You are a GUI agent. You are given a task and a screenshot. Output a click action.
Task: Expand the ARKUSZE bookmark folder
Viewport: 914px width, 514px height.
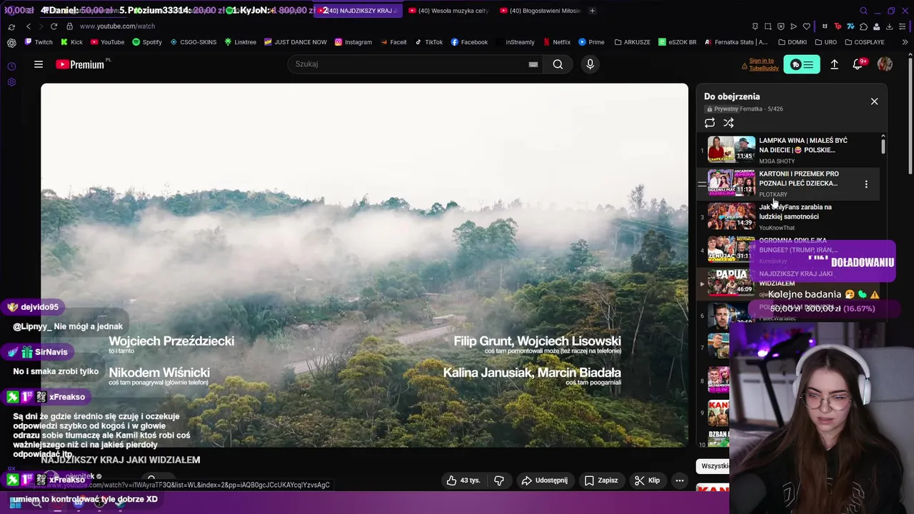[x=632, y=42]
